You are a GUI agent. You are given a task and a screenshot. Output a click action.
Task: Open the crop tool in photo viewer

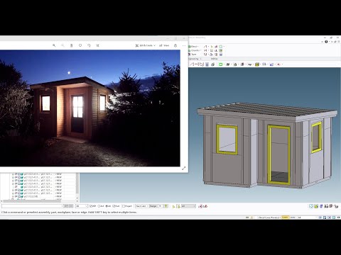click(98, 45)
